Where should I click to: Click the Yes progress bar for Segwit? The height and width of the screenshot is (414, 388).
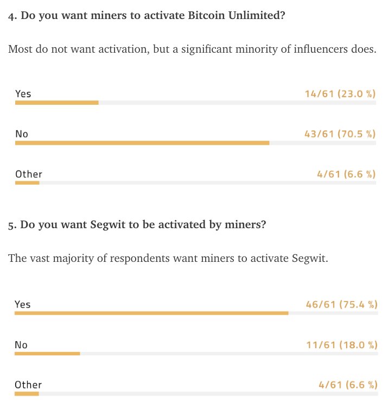[x=196, y=313]
